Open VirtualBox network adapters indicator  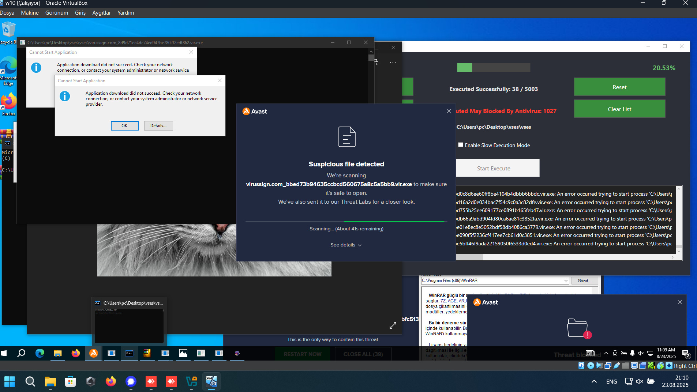click(608, 366)
